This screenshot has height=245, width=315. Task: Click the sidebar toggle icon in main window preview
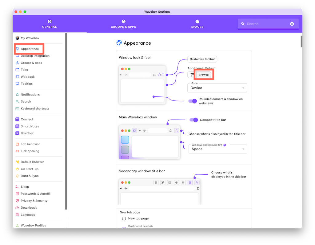(134, 131)
